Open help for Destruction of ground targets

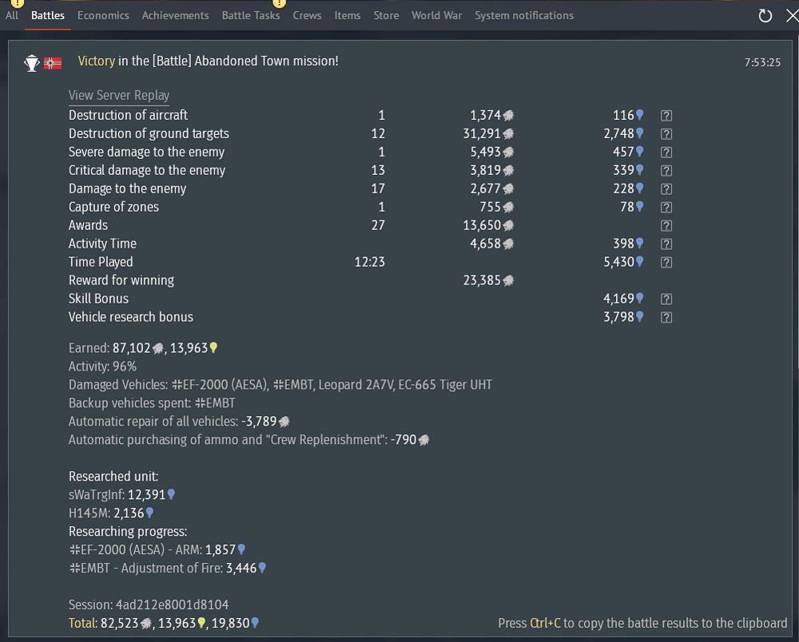click(x=666, y=134)
